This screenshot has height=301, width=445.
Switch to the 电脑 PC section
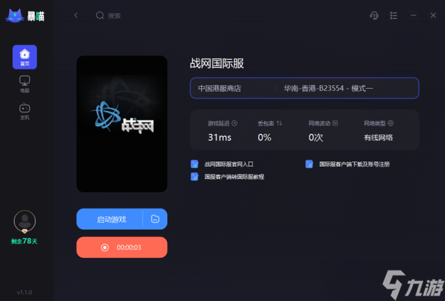click(x=25, y=84)
